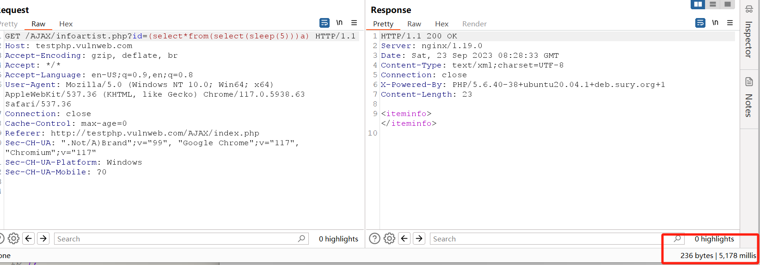Click the Content-Type response header line
The height and width of the screenshot is (265, 760).
point(472,65)
